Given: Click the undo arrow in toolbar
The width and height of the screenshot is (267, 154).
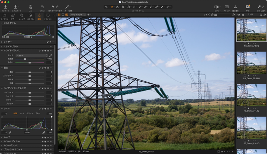Looking at the screenshot, I should click(x=53, y=7).
